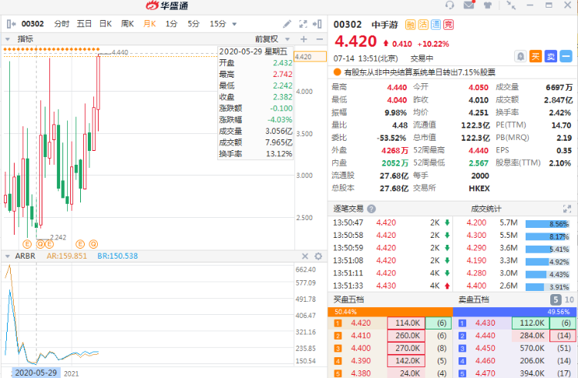Set a price alert with bell icon

tap(520, 55)
